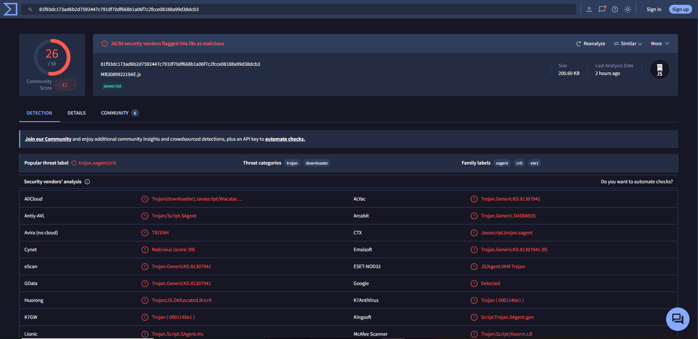
Task: Open the help question mark icon
Action: tap(615, 10)
